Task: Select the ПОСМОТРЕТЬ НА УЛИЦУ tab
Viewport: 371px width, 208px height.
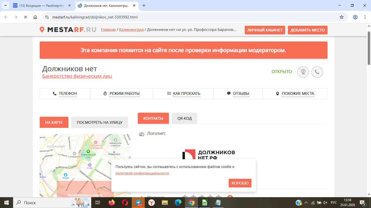Action: point(100,122)
